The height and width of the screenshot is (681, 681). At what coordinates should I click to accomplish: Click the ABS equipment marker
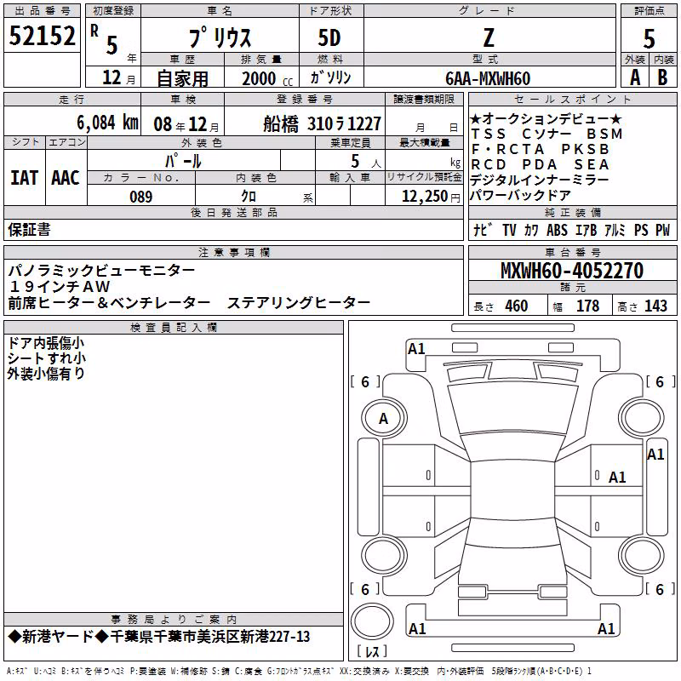[x=557, y=230]
